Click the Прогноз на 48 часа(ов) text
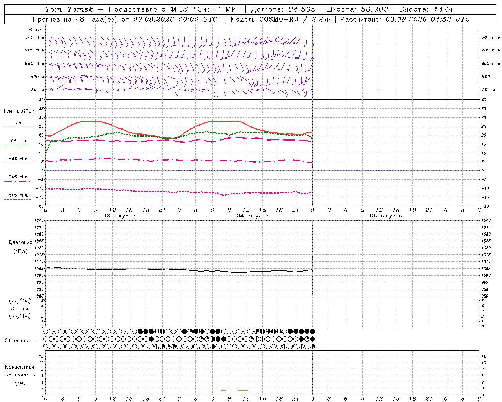502x402 pixels. pyautogui.click(x=75, y=19)
